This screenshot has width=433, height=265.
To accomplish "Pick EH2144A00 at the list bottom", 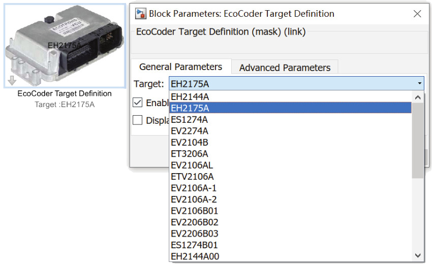I will click(x=290, y=256).
